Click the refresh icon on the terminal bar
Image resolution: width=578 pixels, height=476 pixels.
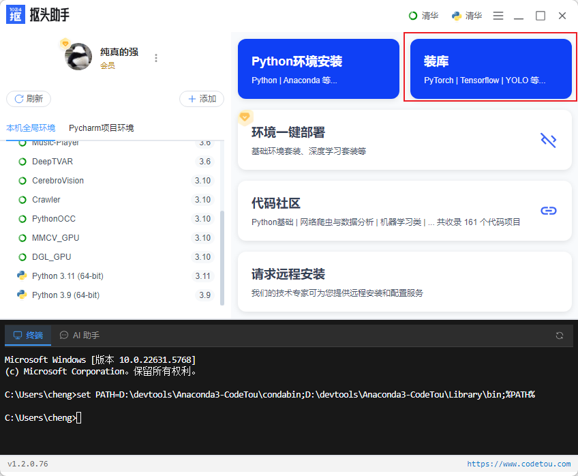(x=559, y=336)
